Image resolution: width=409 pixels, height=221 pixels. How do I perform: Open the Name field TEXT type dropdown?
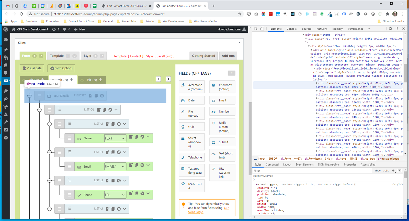click(x=115, y=138)
